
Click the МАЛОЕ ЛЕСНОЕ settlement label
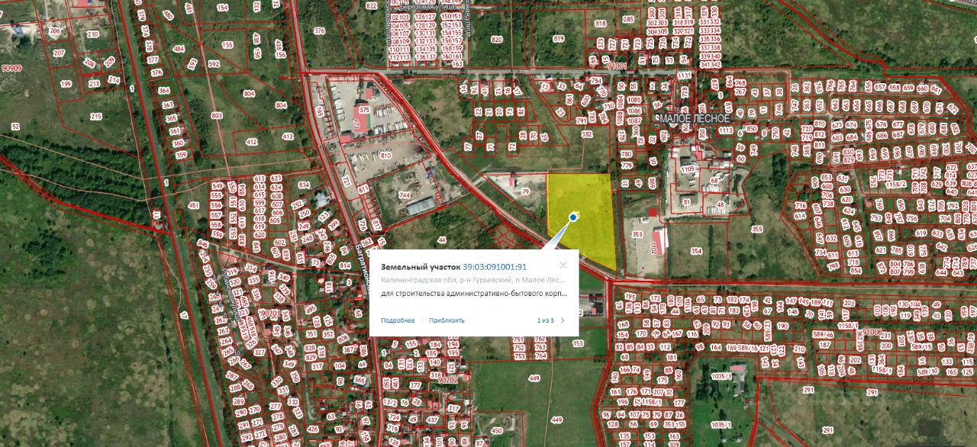[x=695, y=119]
